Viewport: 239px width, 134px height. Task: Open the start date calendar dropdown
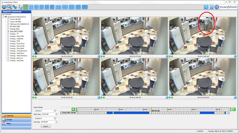click(x=55, y=111)
